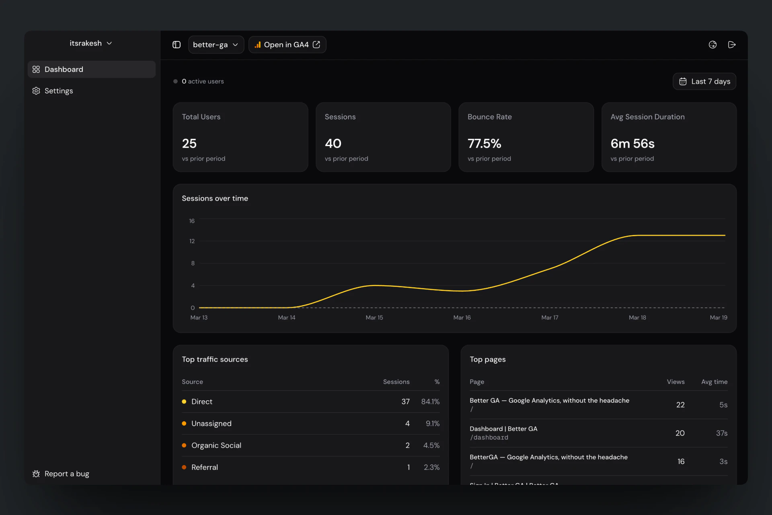Open the Last 7 days range dropdown
This screenshot has height=515, width=772.
(x=704, y=81)
